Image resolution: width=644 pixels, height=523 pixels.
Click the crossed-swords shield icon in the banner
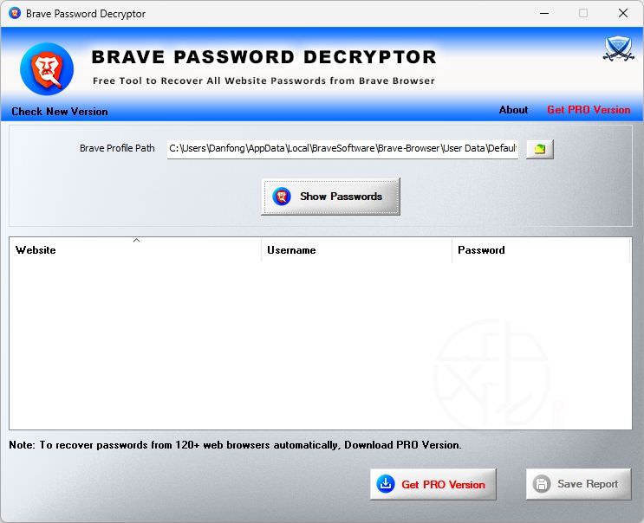pos(619,48)
